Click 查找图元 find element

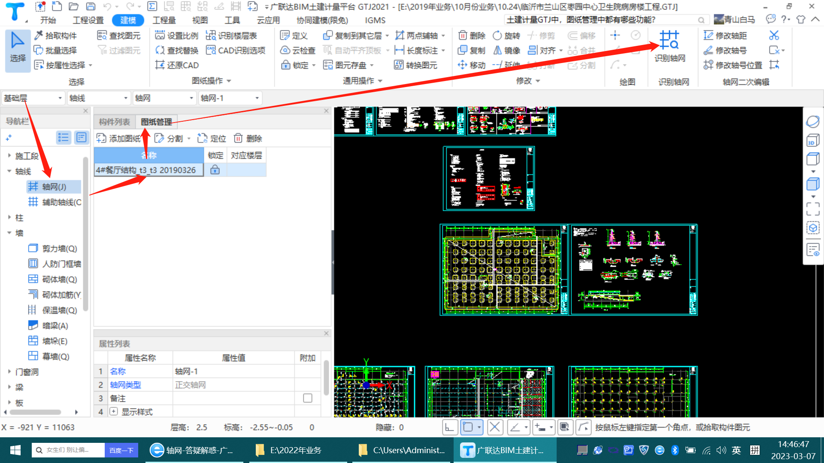coord(119,36)
